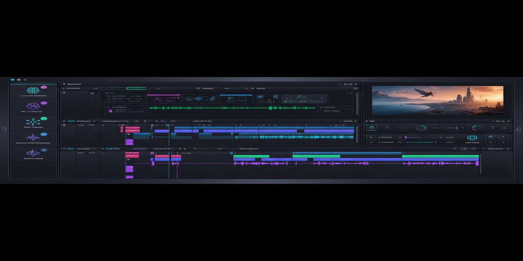Click the button below teal screen icon

[x=490, y=142]
